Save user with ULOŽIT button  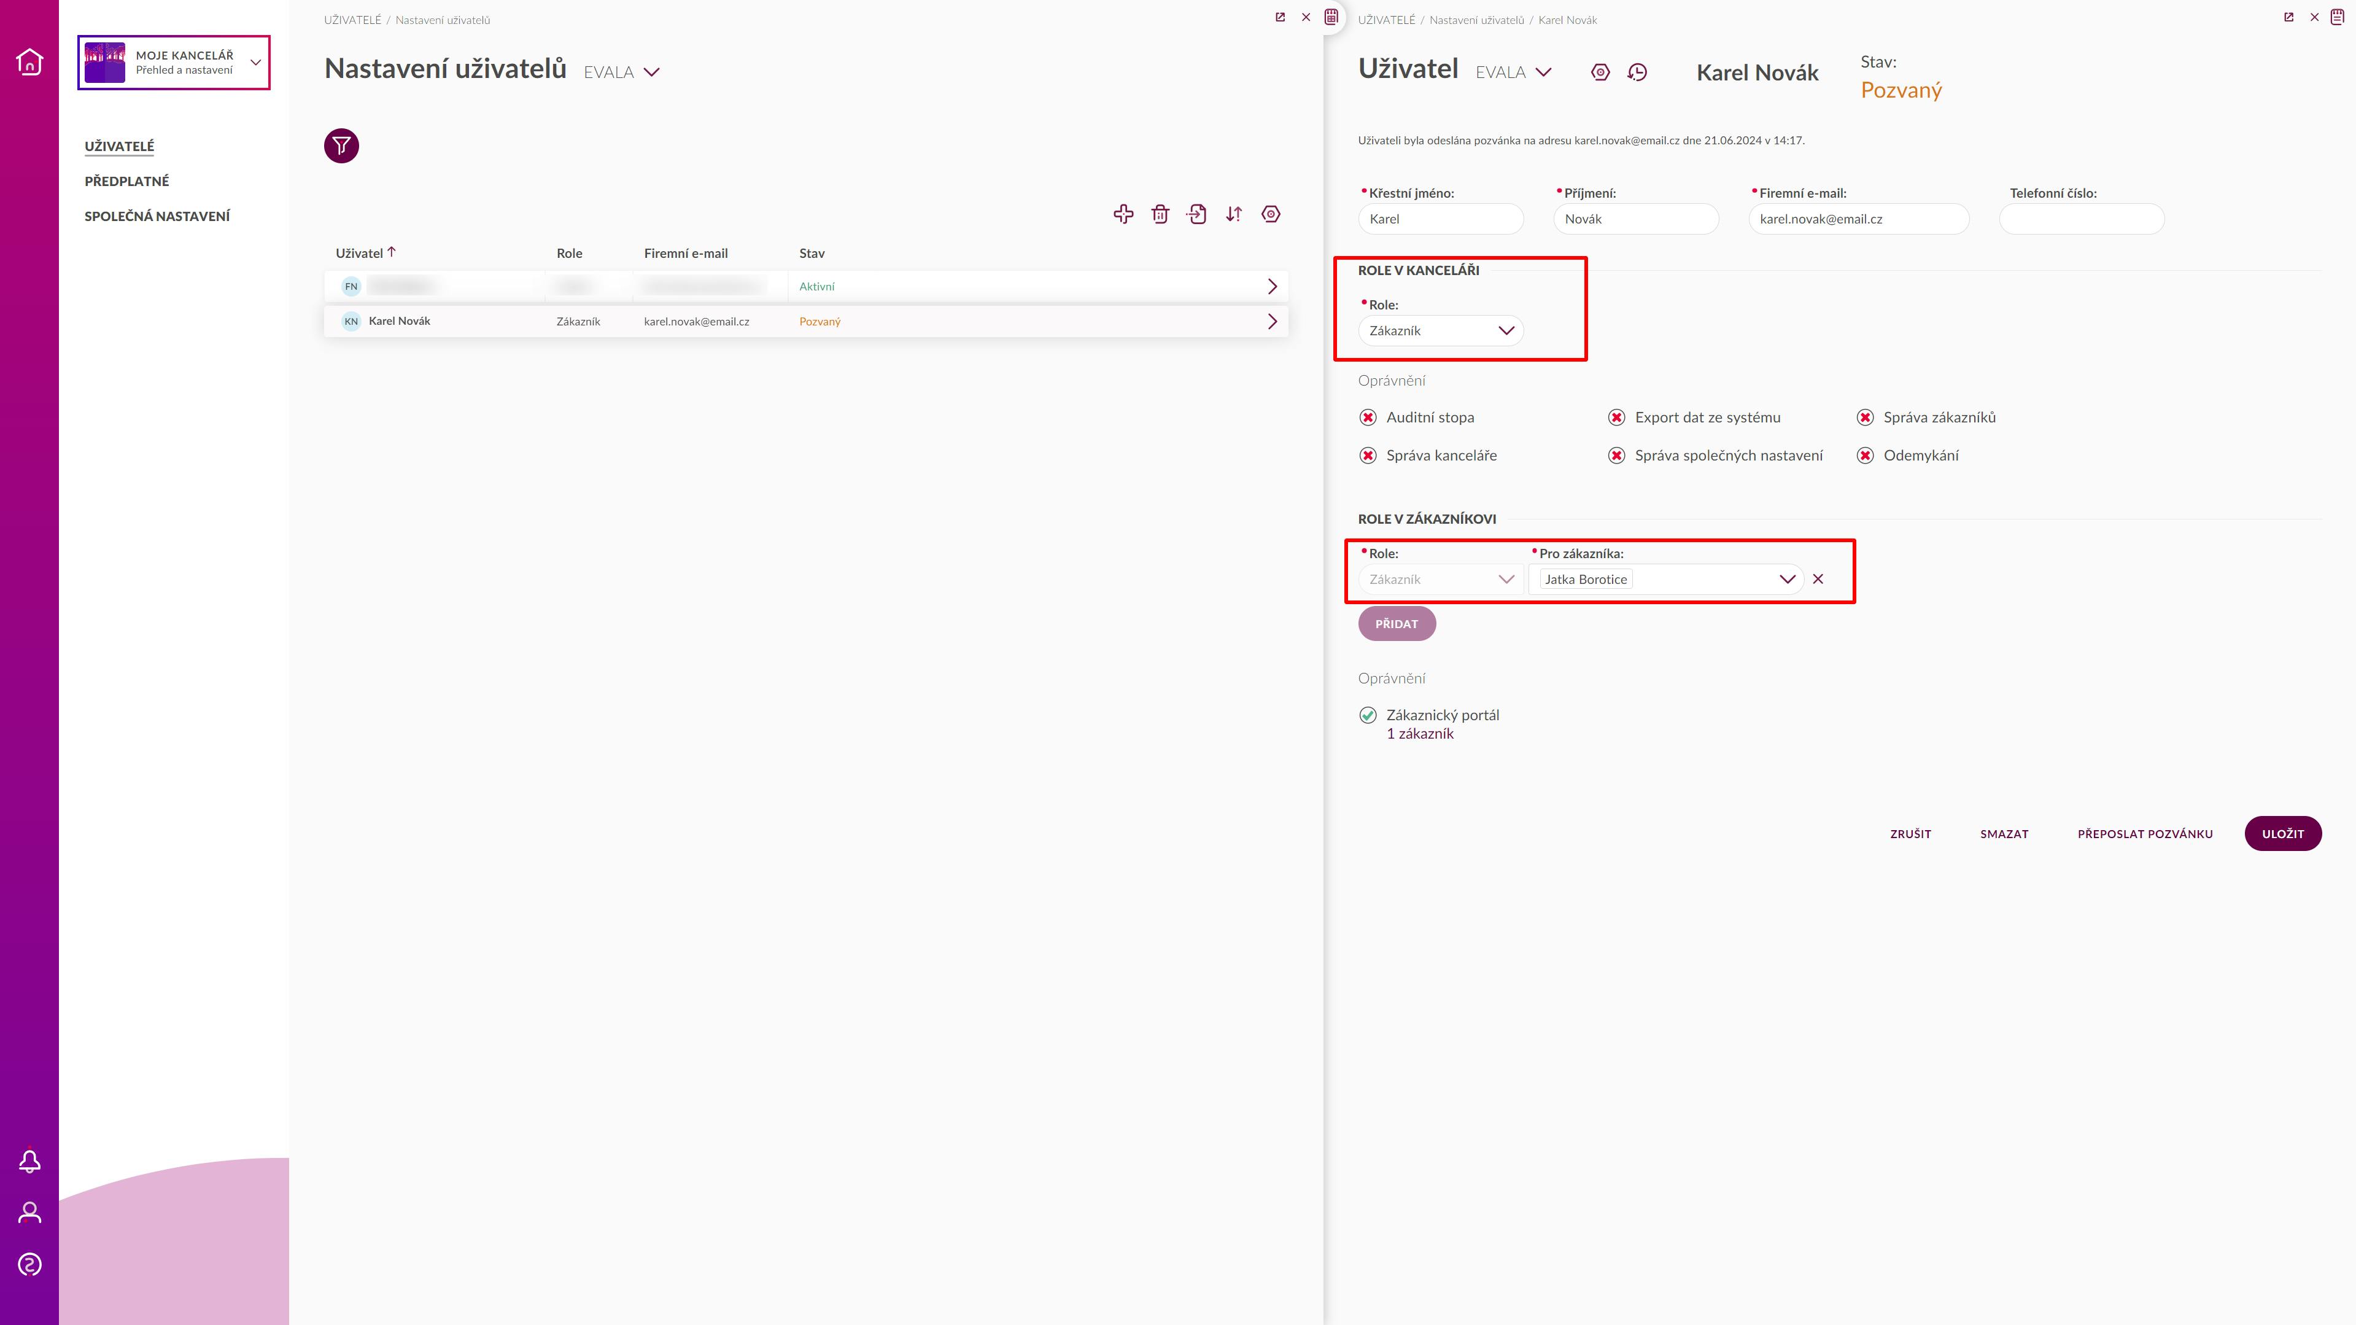tap(2283, 834)
